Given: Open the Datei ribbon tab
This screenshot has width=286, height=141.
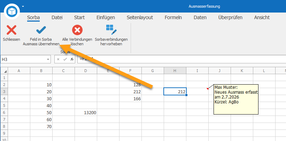Looking at the screenshot, I should pyautogui.click(x=57, y=18).
